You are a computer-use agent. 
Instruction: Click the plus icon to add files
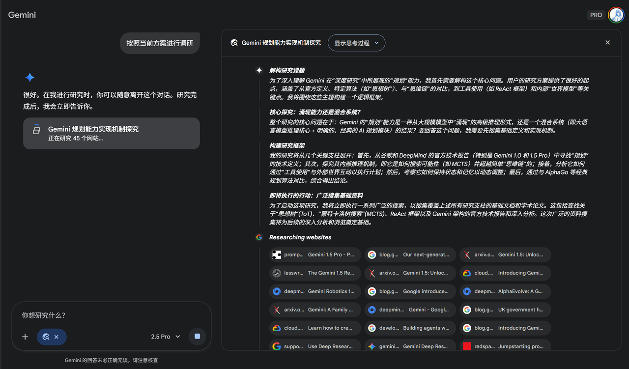pos(25,337)
